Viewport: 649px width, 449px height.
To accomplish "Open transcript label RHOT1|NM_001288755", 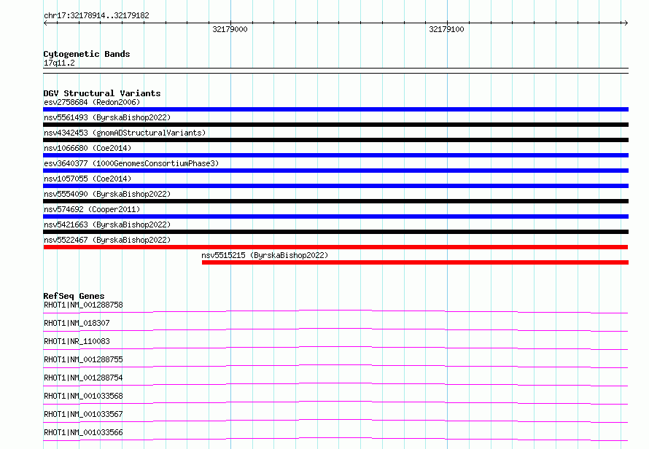I will 83,359.
